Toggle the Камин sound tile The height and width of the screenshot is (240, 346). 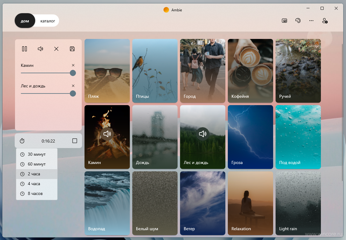pyautogui.click(x=107, y=137)
